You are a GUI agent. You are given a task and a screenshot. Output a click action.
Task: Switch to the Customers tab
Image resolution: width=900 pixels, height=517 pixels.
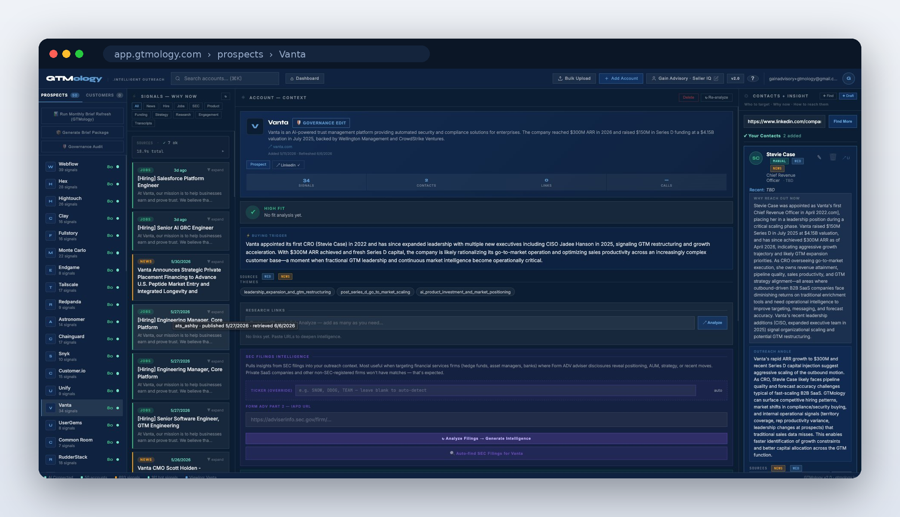(x=104, y=95)
